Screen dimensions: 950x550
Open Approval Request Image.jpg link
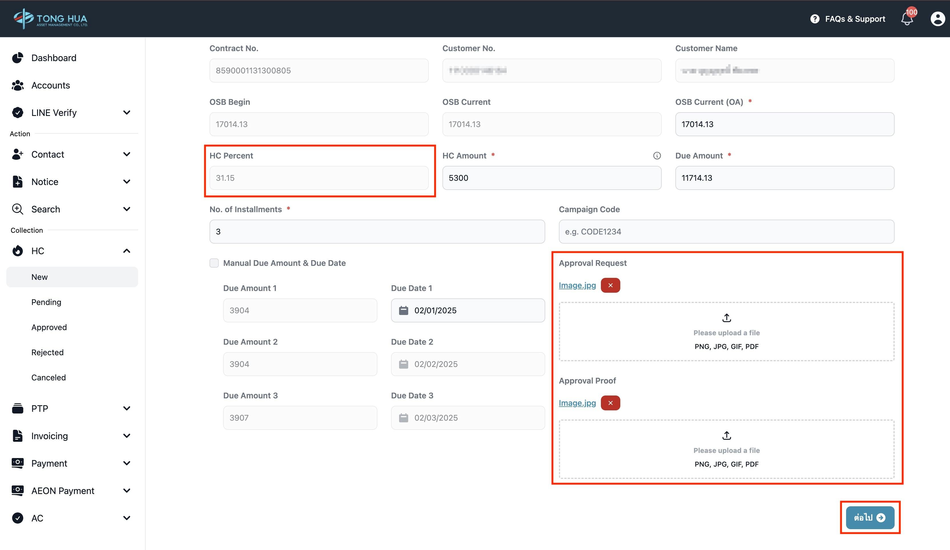[x=577, y=286]
